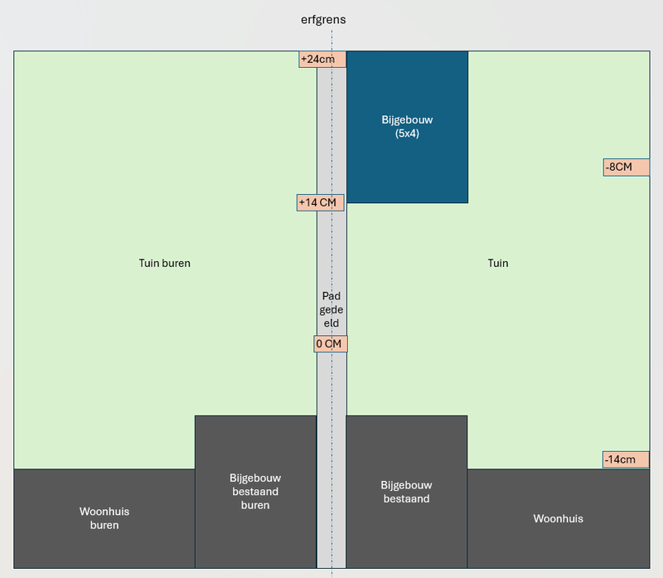This screenshot has width=663, height=578.
Task: Click the (5x4) dimension text
Action: (407, 134)
